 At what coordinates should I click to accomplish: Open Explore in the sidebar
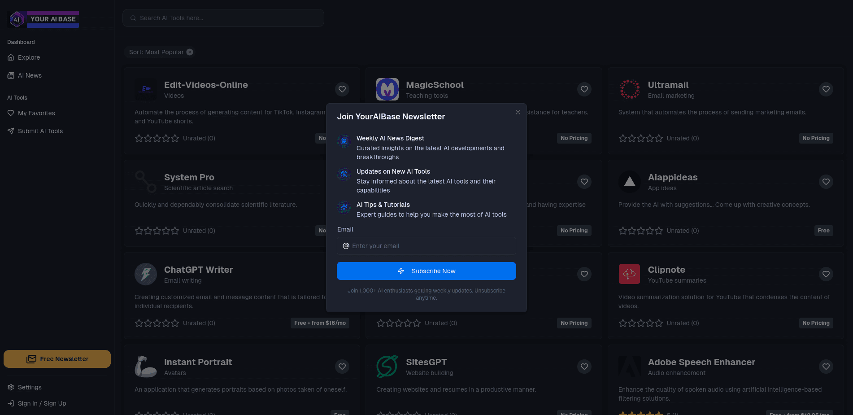pyautogui.click(x=29, y=57)
